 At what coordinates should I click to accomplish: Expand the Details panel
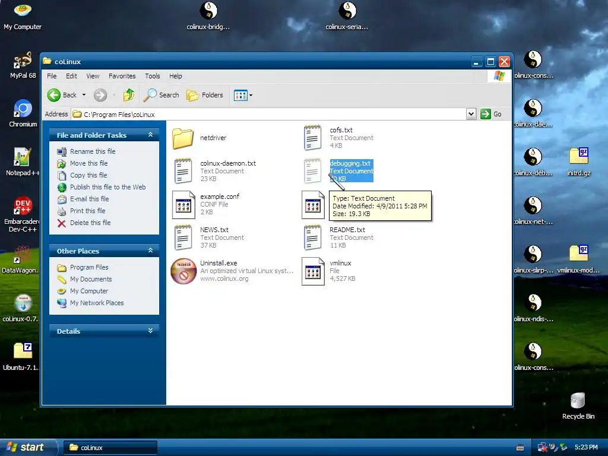150,331
